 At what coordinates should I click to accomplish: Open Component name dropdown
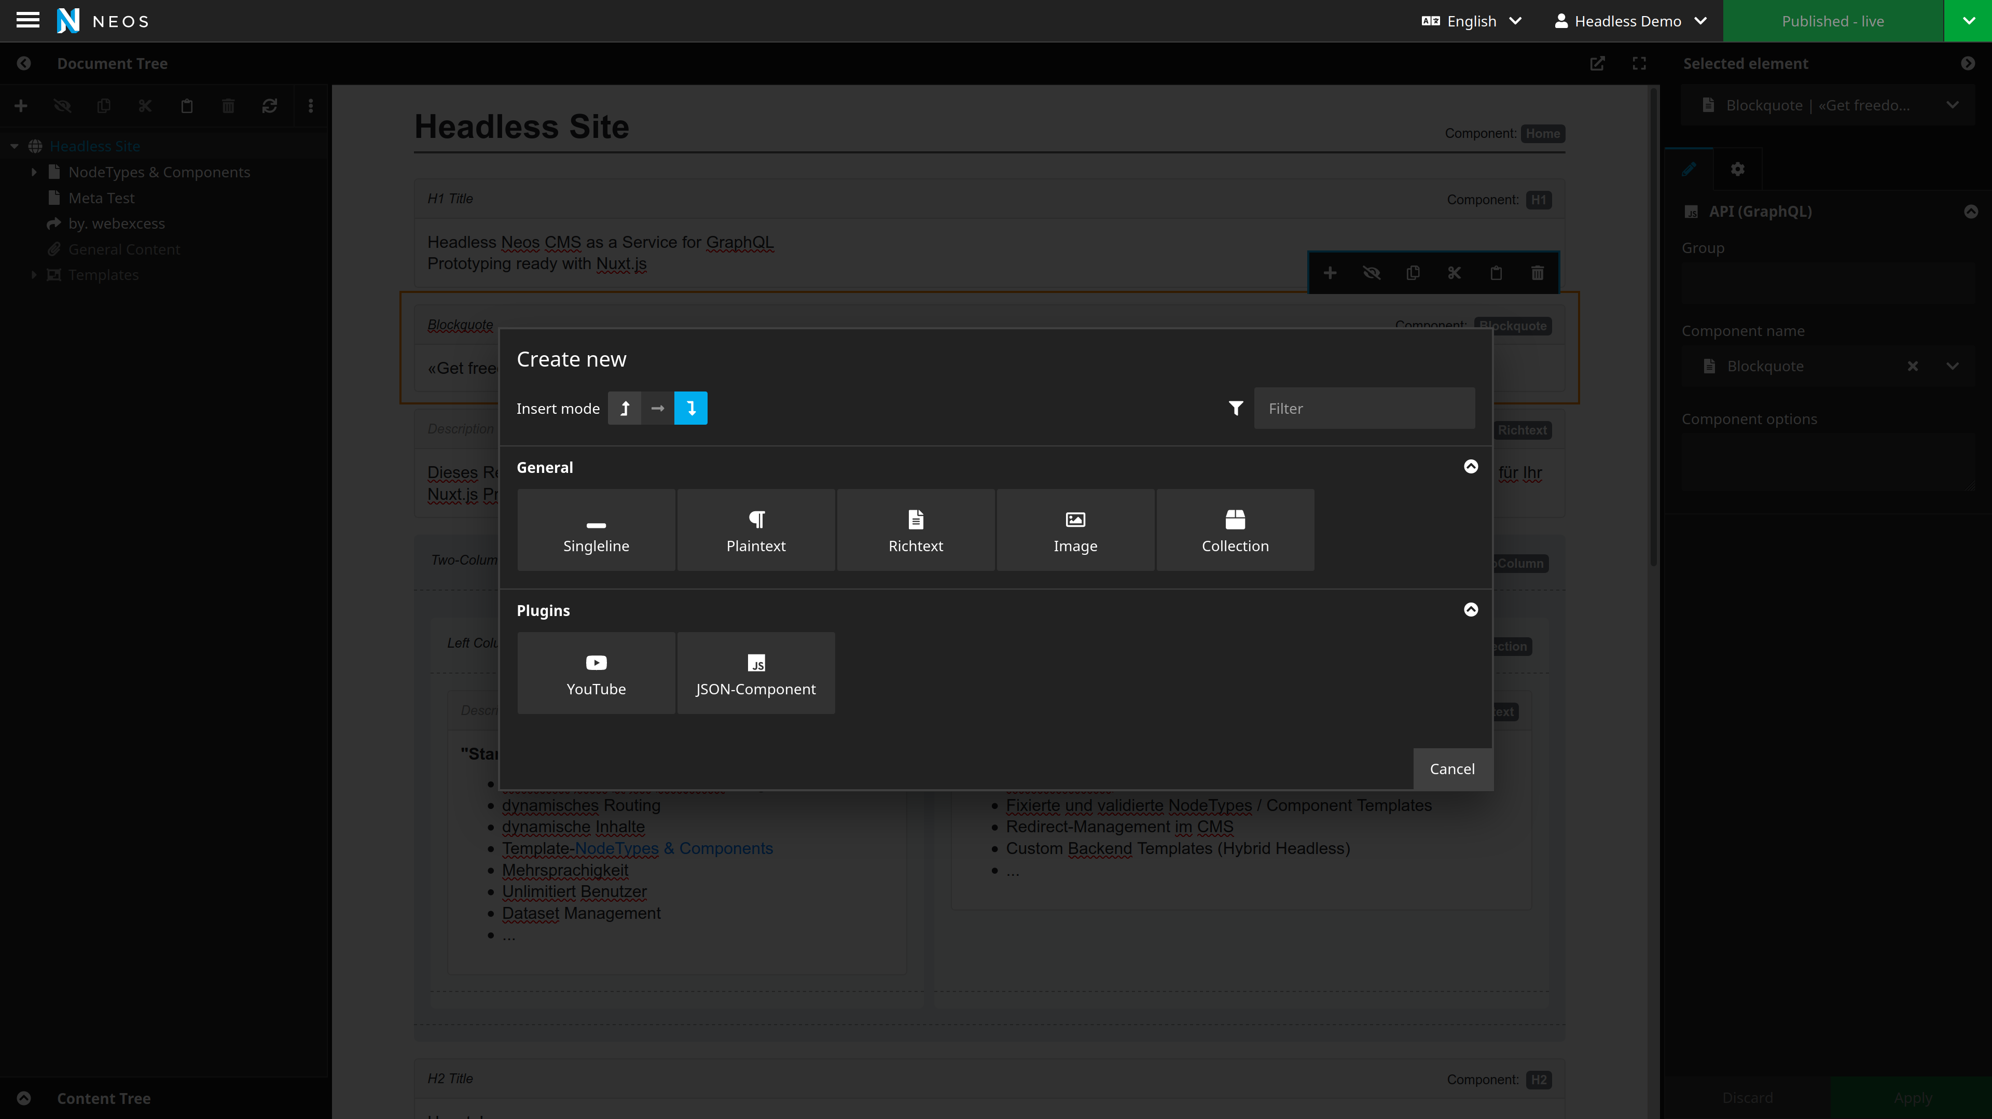(x=1953, y=366)
